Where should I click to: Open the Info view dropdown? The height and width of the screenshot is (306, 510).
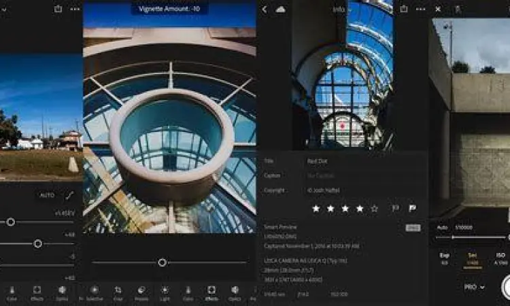[x=341, y=10]
